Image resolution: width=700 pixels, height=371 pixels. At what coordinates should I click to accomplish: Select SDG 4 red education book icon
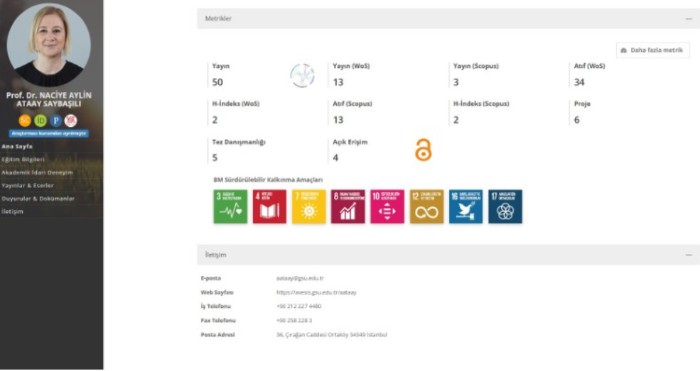269,206
